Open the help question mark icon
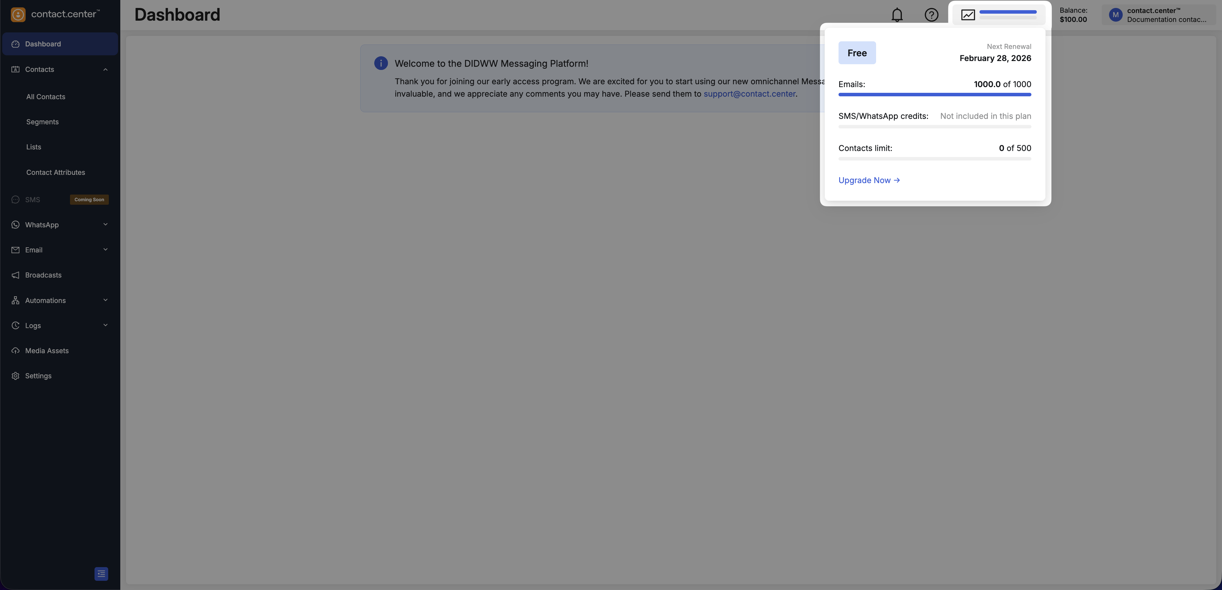1222x590 pixels. pos(931,15)
